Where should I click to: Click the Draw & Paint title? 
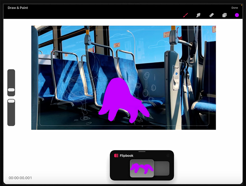pos(18,8)
